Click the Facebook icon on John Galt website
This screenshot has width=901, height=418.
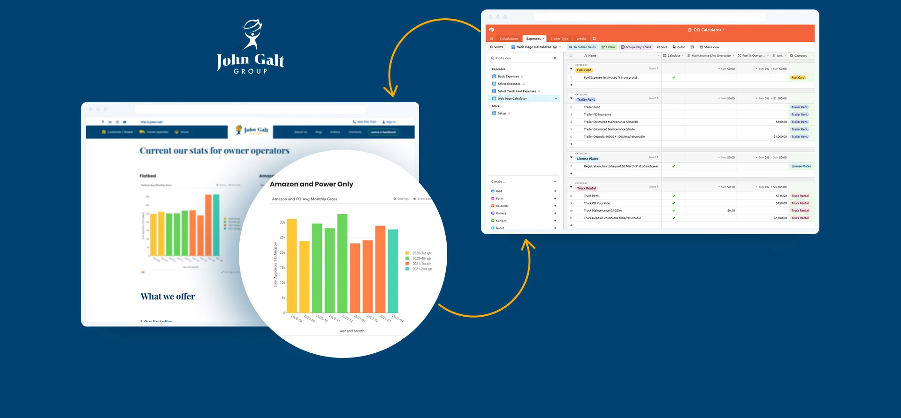pyautogui.click(x=103, y=122)
